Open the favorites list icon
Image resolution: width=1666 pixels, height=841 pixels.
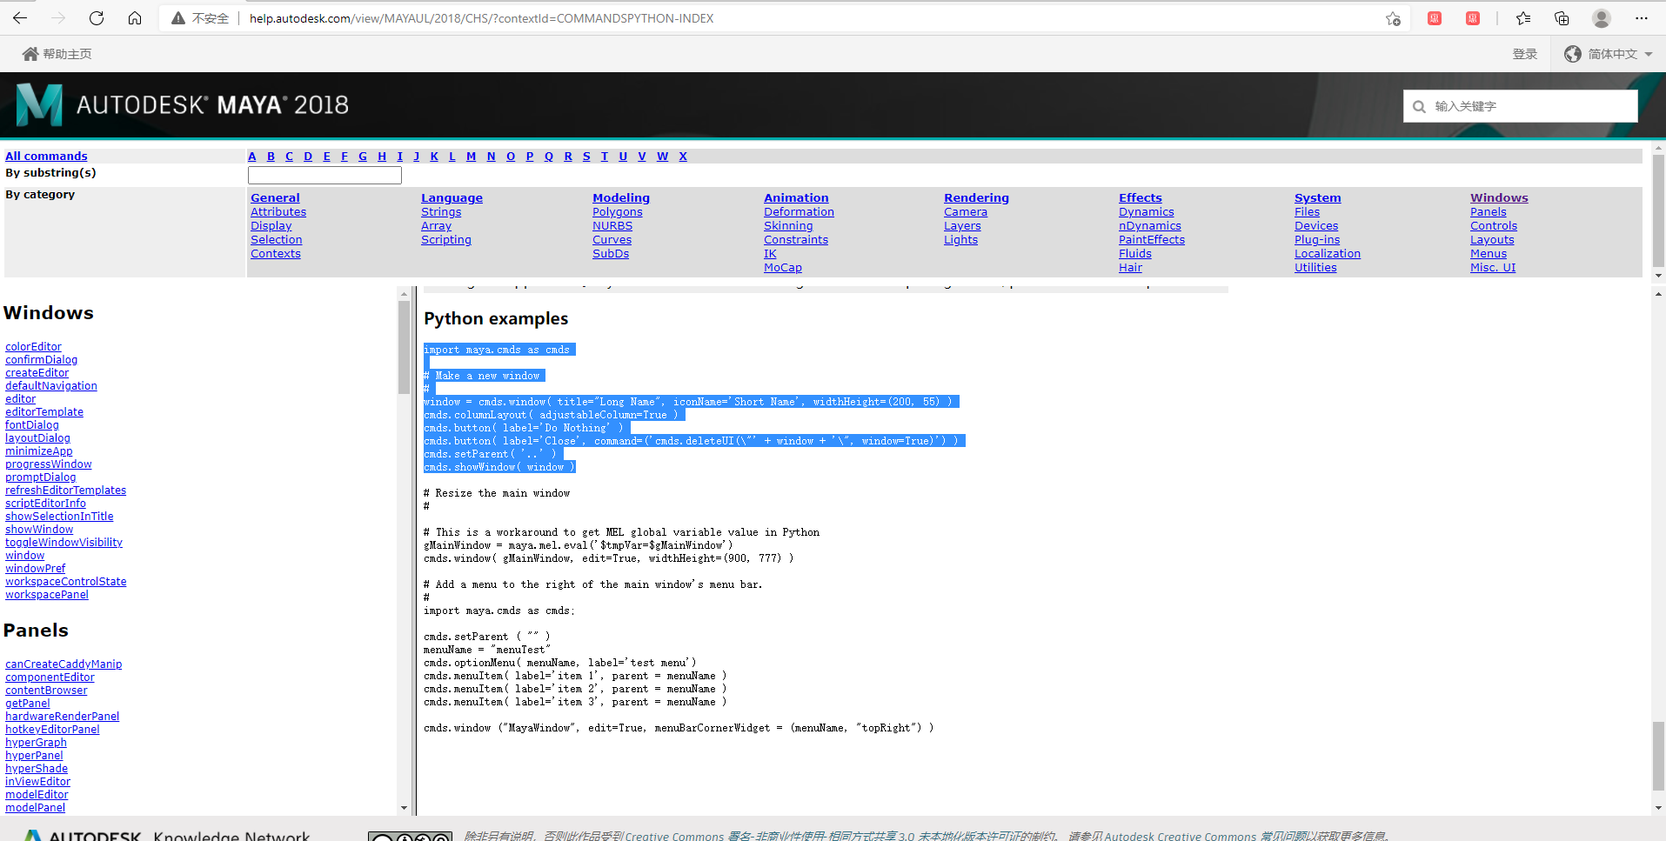(1523, 18)
